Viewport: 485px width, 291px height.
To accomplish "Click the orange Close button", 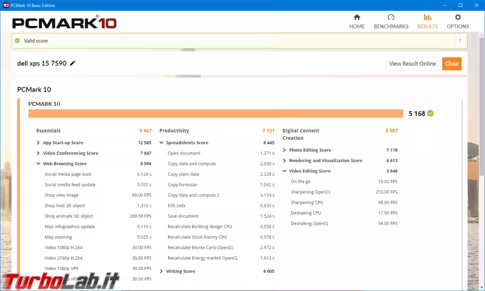I will [452, 64].
